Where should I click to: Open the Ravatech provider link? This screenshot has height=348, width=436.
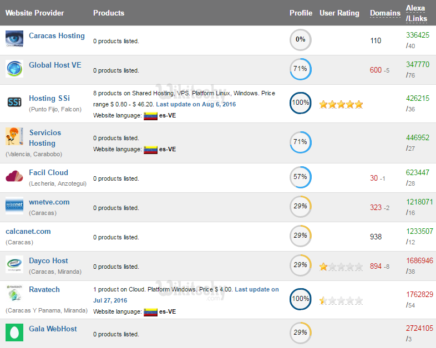pos(44,289)
